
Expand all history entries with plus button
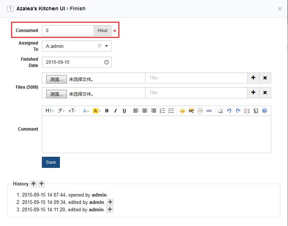(x=42, y=184)
